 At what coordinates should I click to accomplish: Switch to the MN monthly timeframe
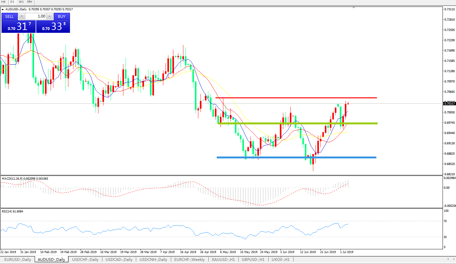30,2
